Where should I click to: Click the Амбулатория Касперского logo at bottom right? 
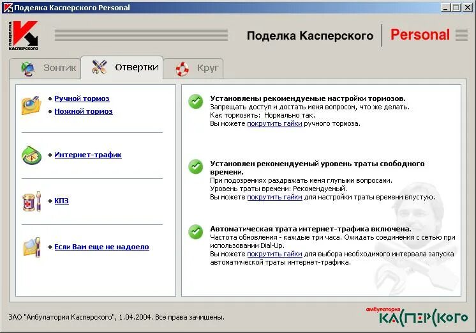[x=417, y=316]
